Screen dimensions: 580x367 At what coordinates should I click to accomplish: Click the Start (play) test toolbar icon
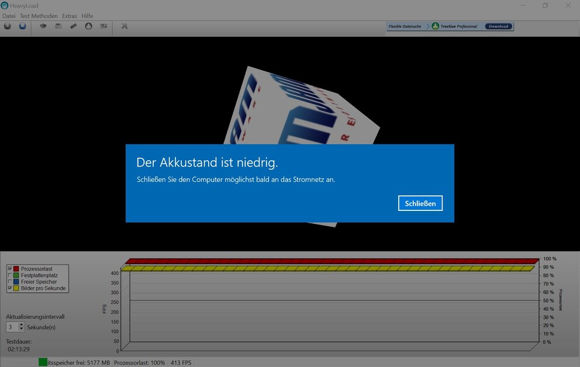coord(8,26)
